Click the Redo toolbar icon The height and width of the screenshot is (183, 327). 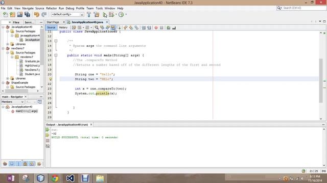tap(44, 15)
